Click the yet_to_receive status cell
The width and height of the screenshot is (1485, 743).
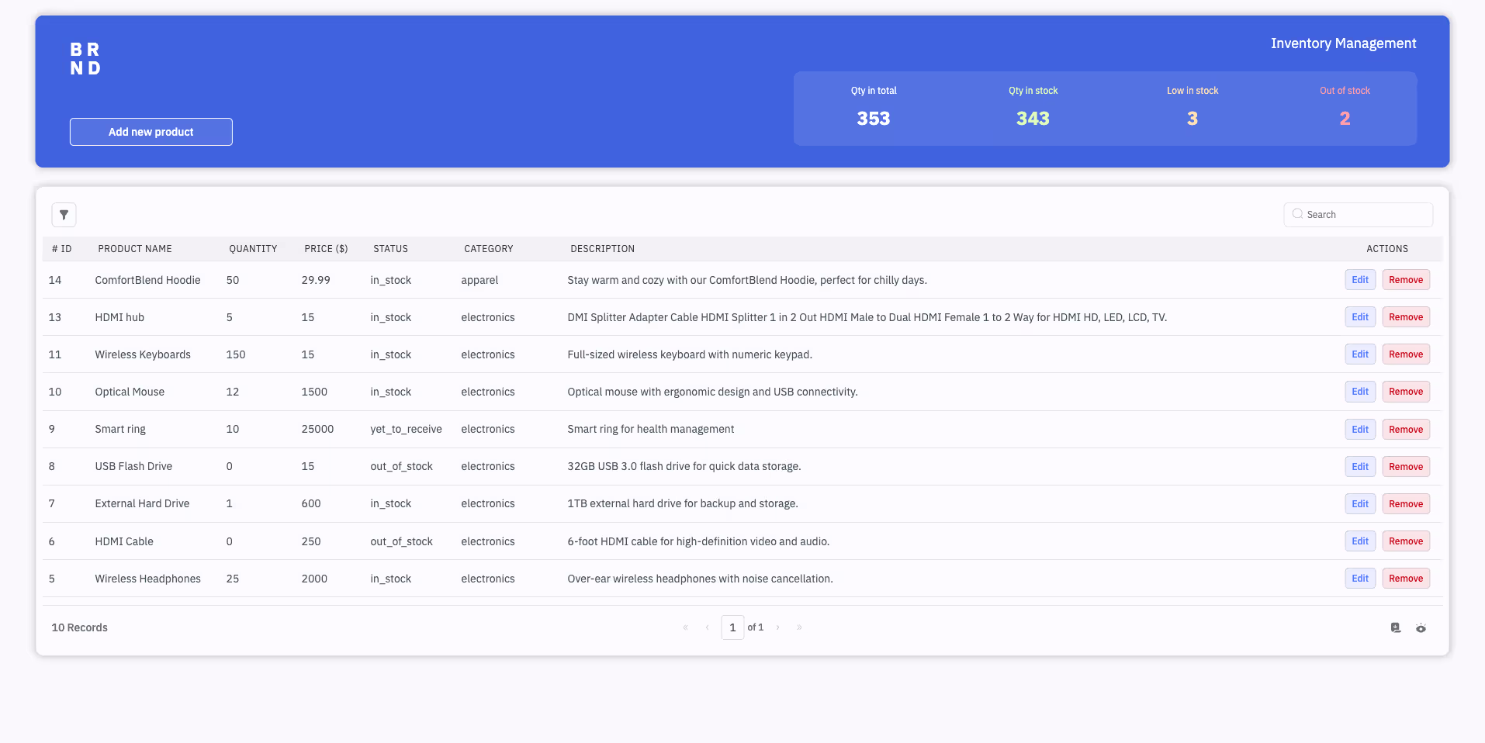[x=406, y=429]
